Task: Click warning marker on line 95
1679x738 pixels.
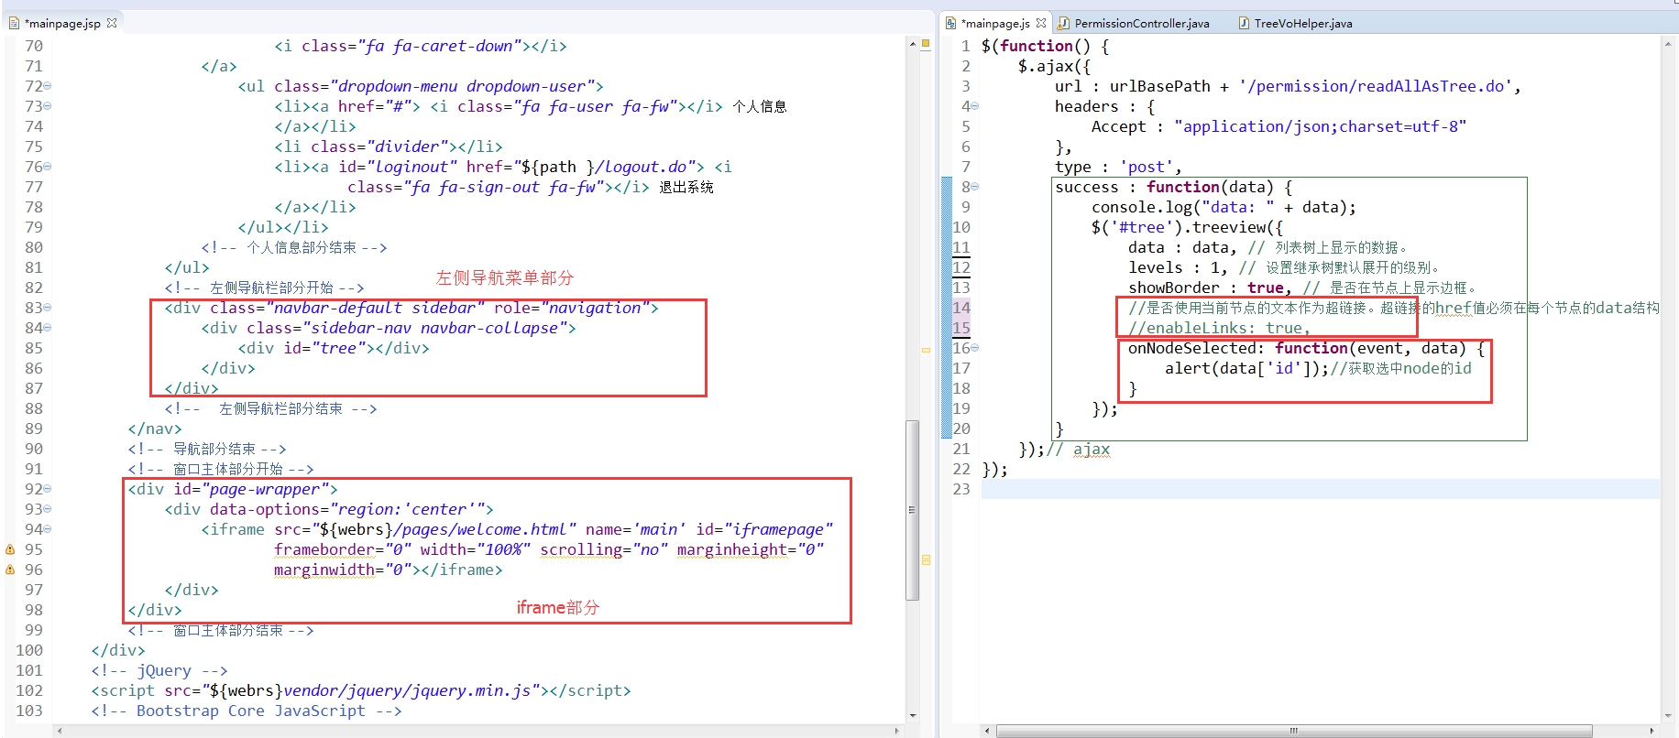Action: (10, 549)
